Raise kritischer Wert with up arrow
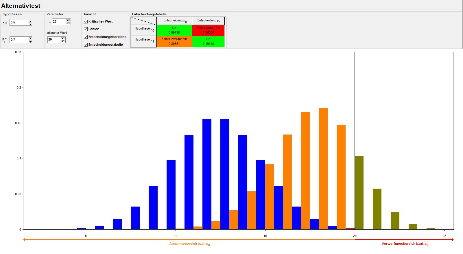Viewport: 463px width, 254px height. [63, 38]
